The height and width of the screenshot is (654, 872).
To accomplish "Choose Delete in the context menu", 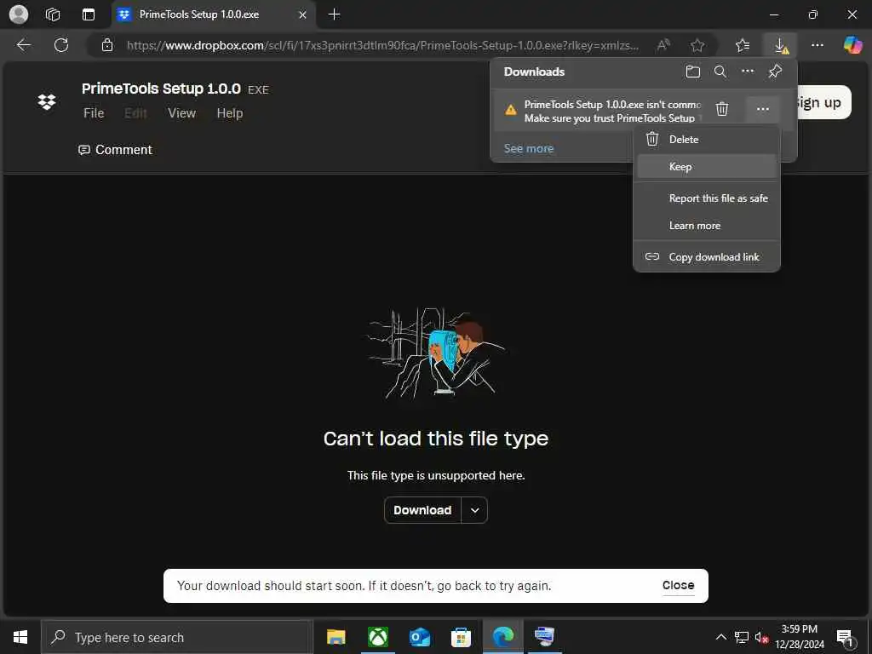I will click(x=706, y=140).
